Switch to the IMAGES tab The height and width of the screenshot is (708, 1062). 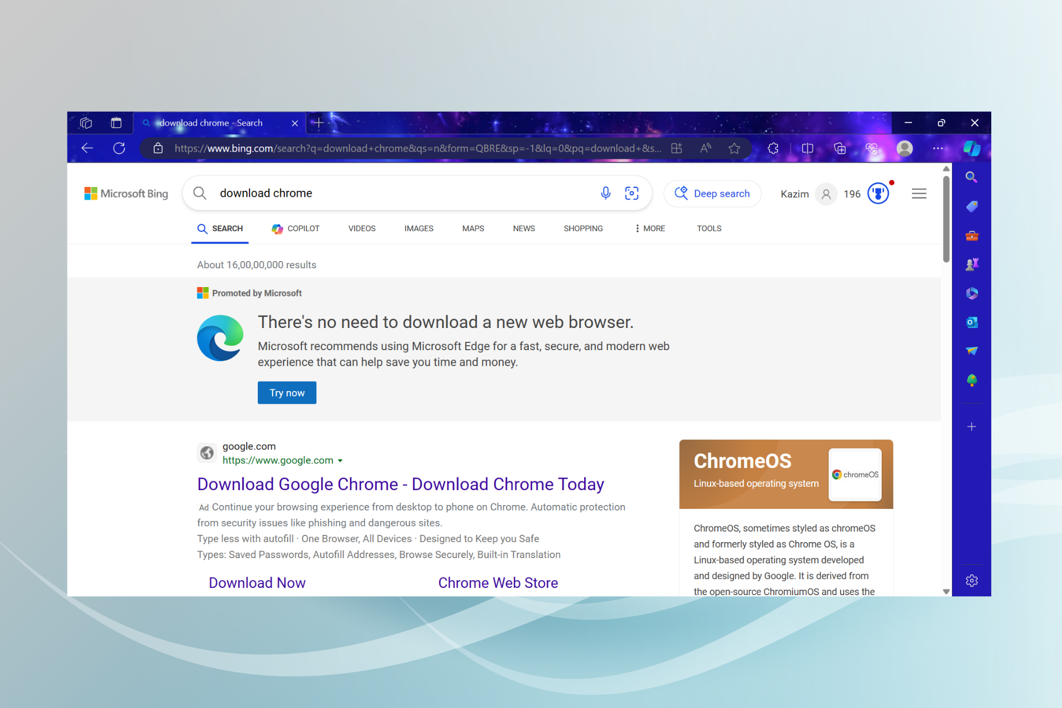419,228
